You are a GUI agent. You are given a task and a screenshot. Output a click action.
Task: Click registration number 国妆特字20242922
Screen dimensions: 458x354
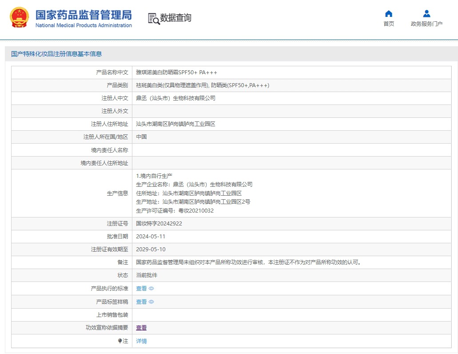coord(159,224)
